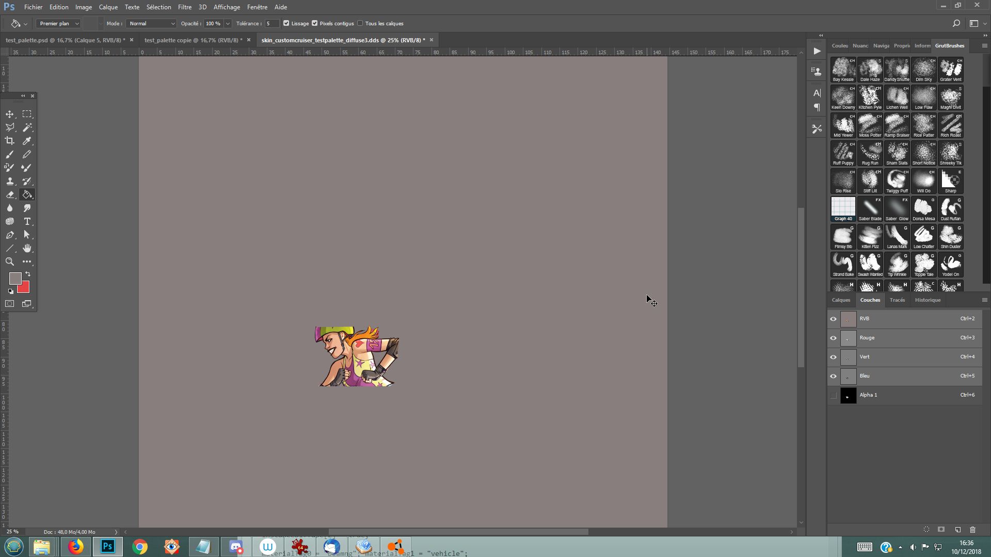
Task: Open the Premier plan fill source dropdown
Action: click(59, 23)
